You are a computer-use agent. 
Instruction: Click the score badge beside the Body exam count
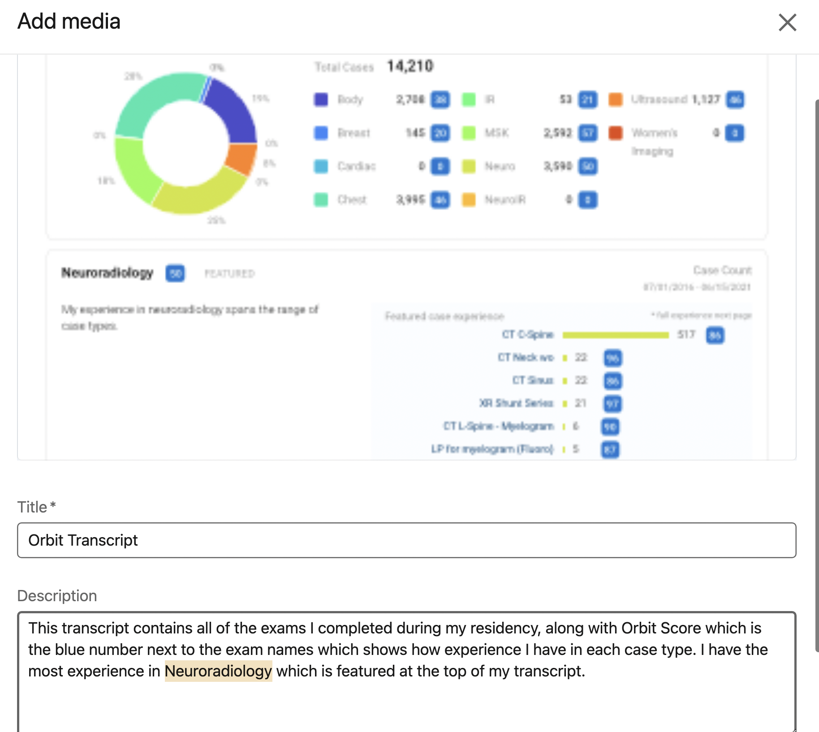440,100
